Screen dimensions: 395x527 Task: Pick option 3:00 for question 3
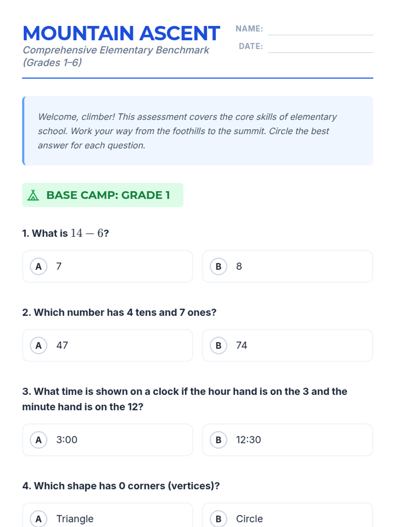(x=108, y=440)
